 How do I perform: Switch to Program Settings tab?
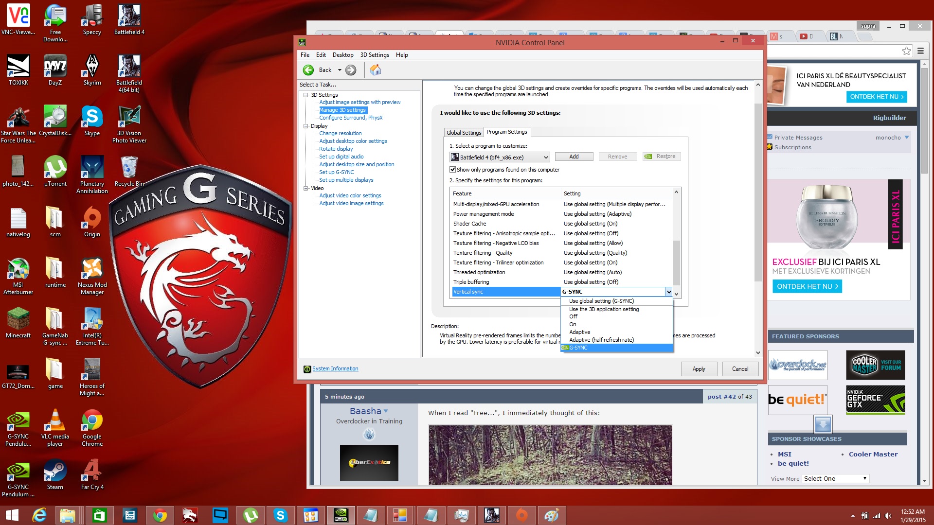pos(507,132)
